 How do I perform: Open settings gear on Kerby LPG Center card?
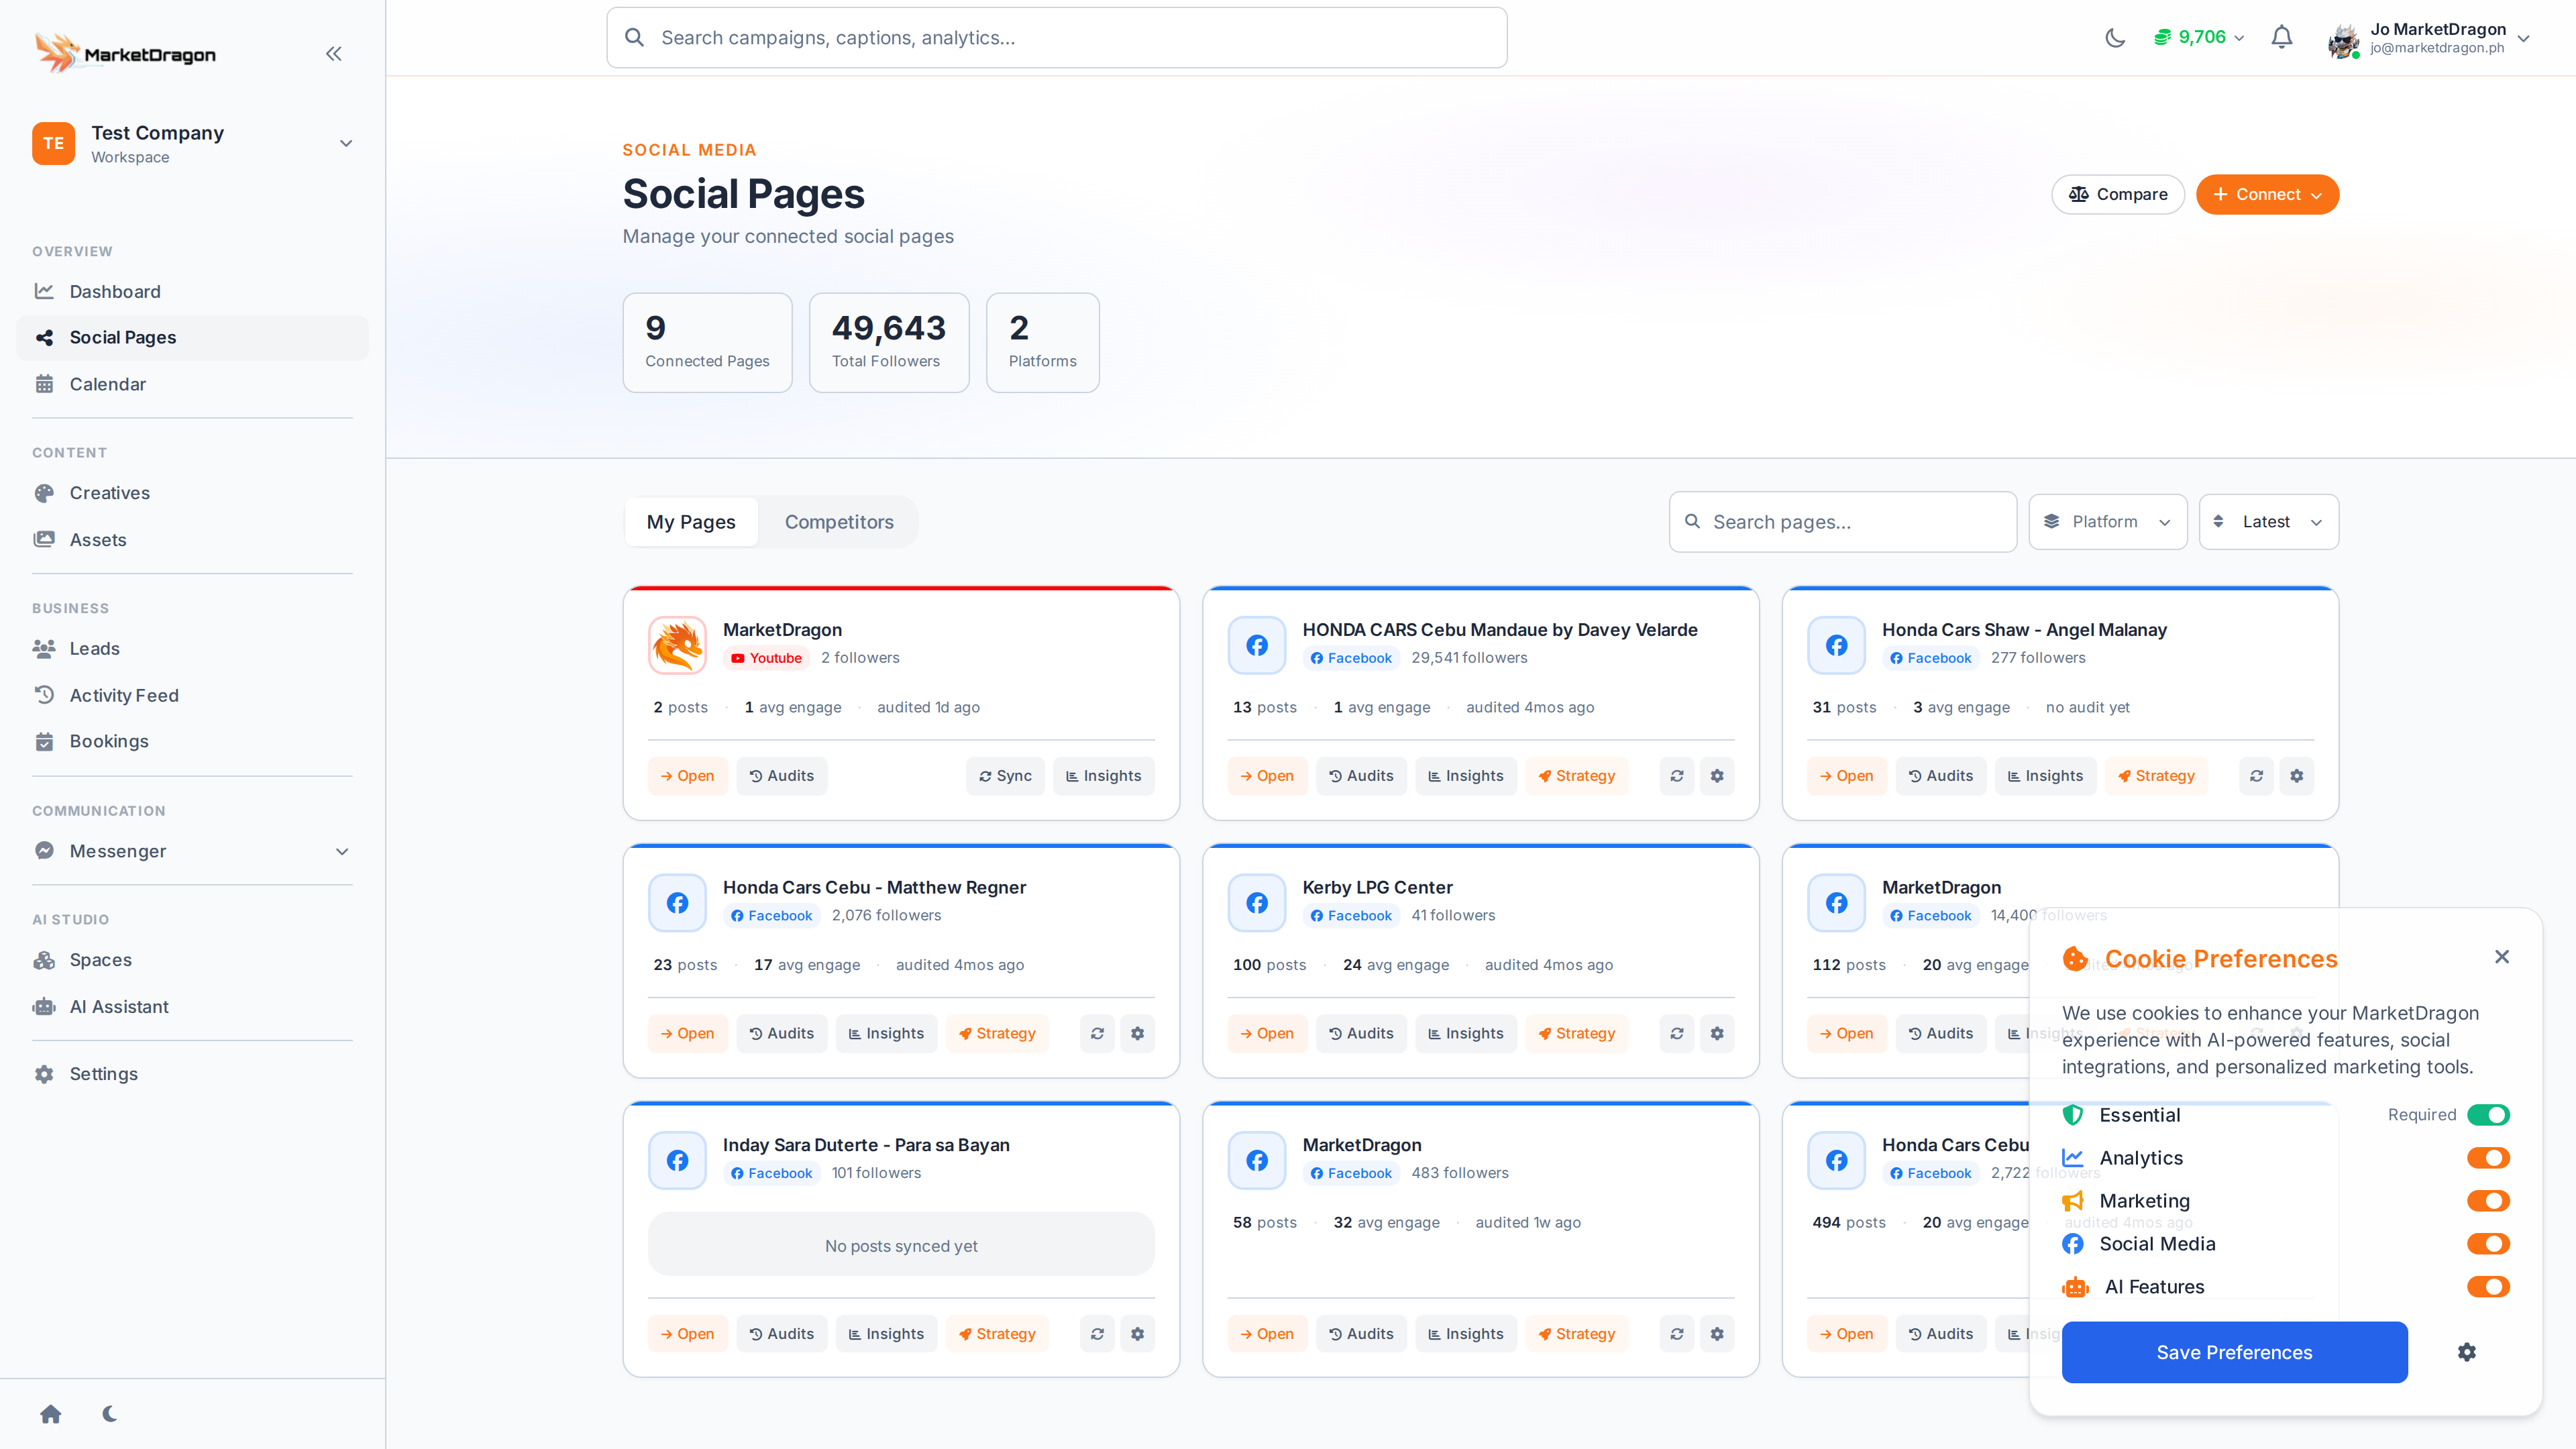(x=1717, y=1033)
